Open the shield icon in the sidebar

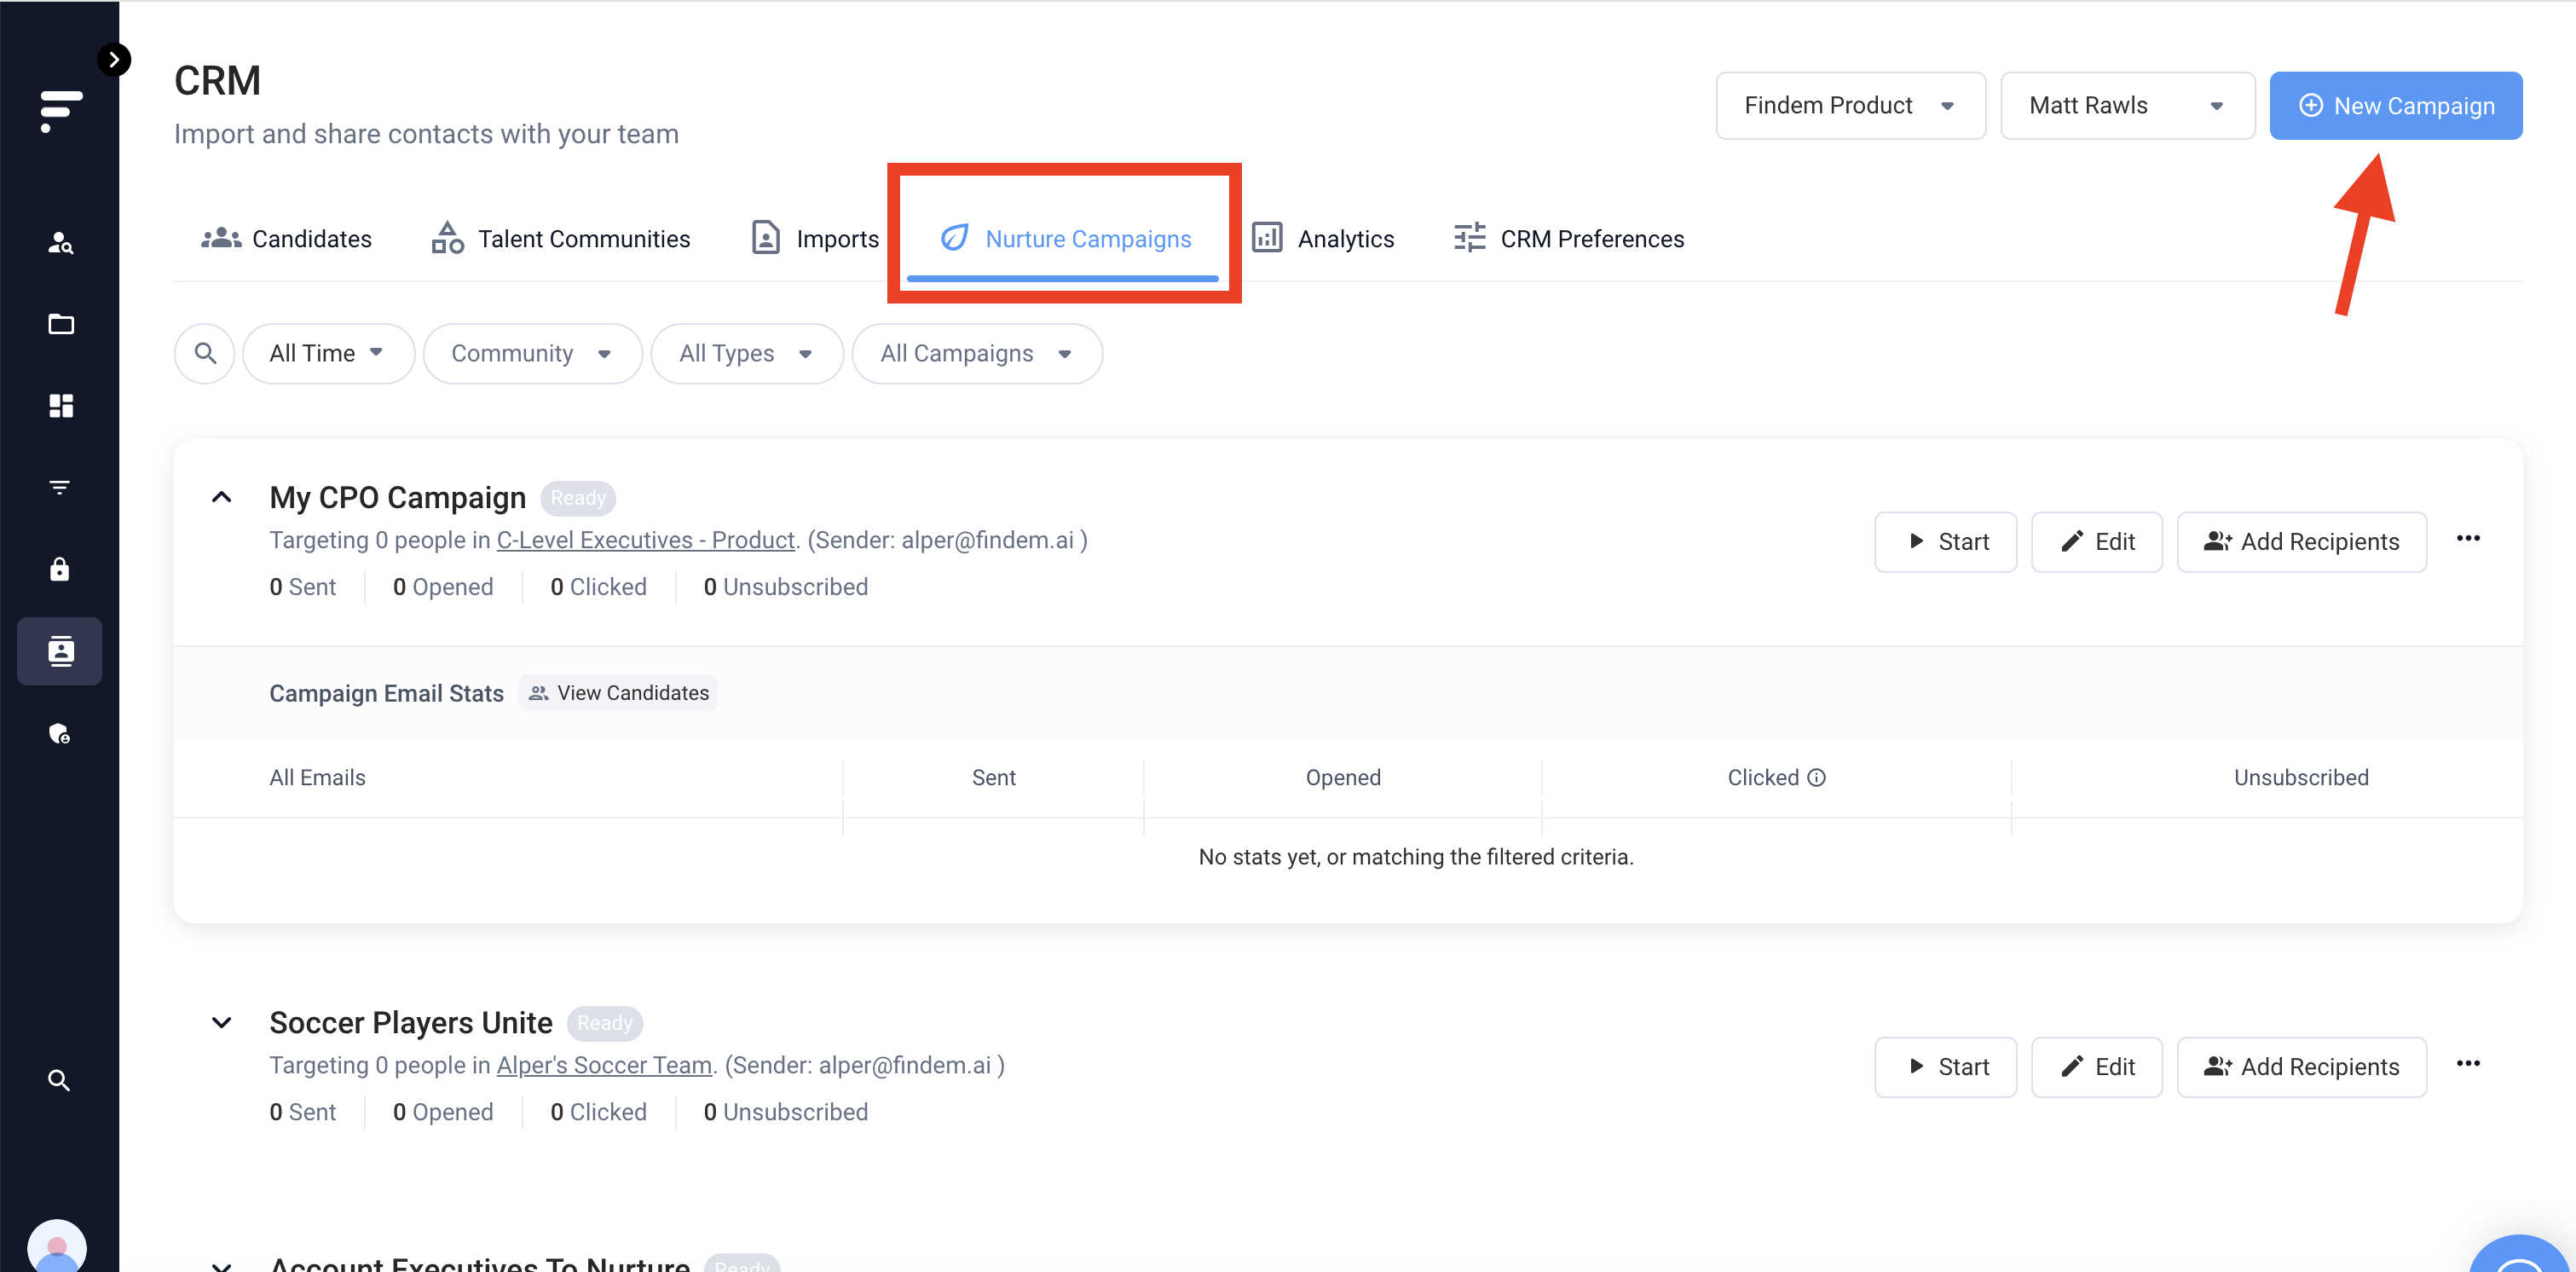(60, 733)
